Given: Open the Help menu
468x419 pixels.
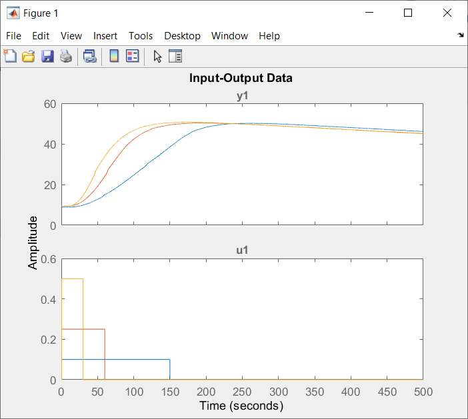Looking at the screenshot, I should coord(269,36).
